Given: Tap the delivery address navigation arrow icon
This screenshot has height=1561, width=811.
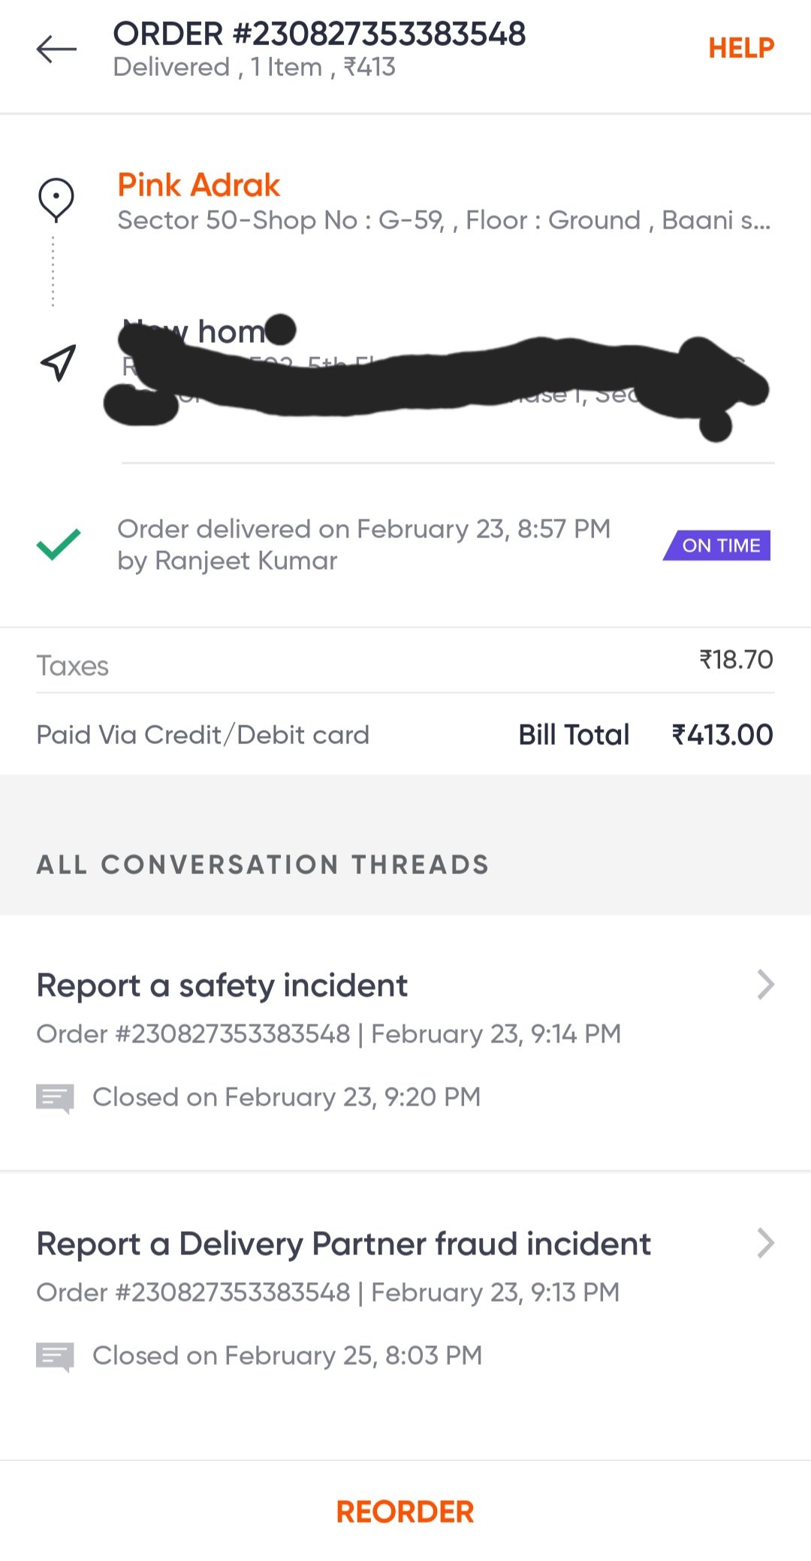Looking at the screenshot, I should tap(58, 363).
